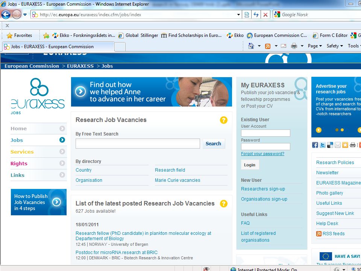Click the User Account input field
The width and height of the screenshot is (361, 271).
coord(265,133)
